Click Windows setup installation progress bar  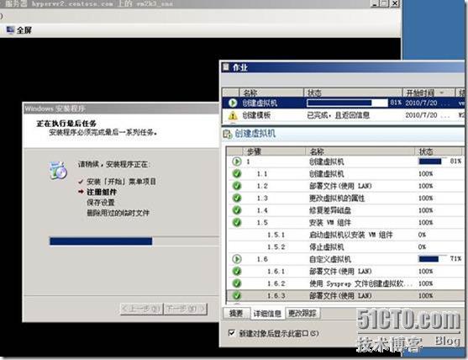(134, 241)
